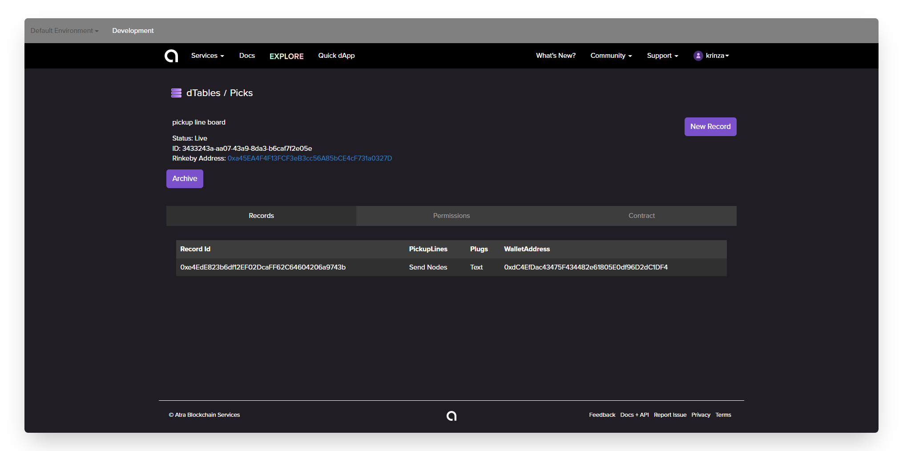This screenshot has height=451, width=903.
Task: Archive the Picks table
Action: click(185, 179)
